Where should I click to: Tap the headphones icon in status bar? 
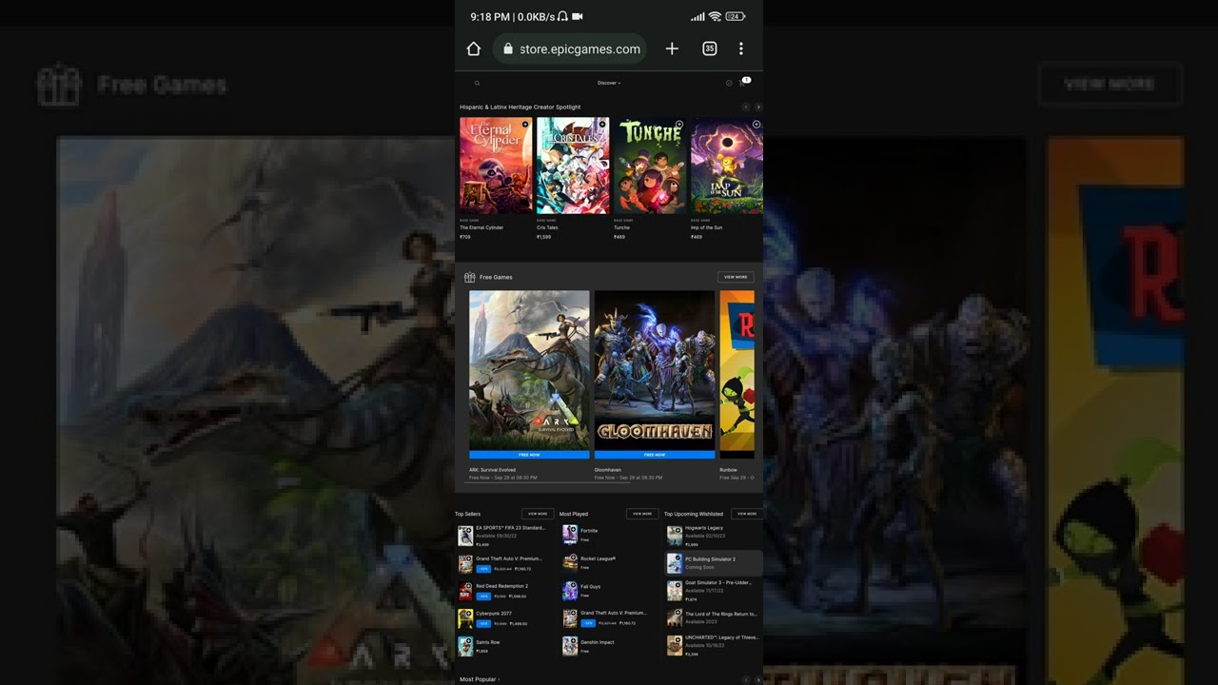[562, 16]
